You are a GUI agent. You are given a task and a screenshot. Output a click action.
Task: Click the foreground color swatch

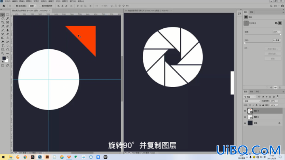coord(4,58)
